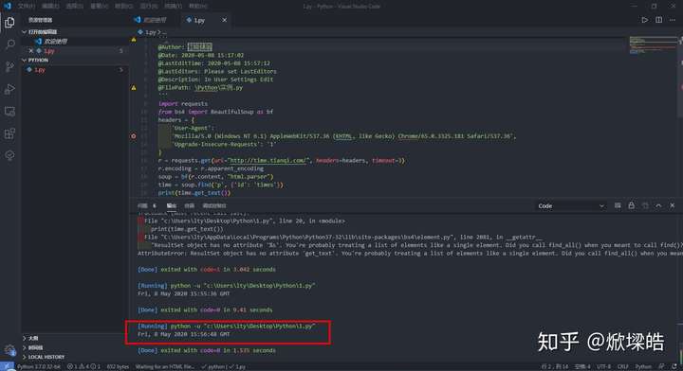
Task: Close the 1.py editor tab
Action: coord(224,20)
